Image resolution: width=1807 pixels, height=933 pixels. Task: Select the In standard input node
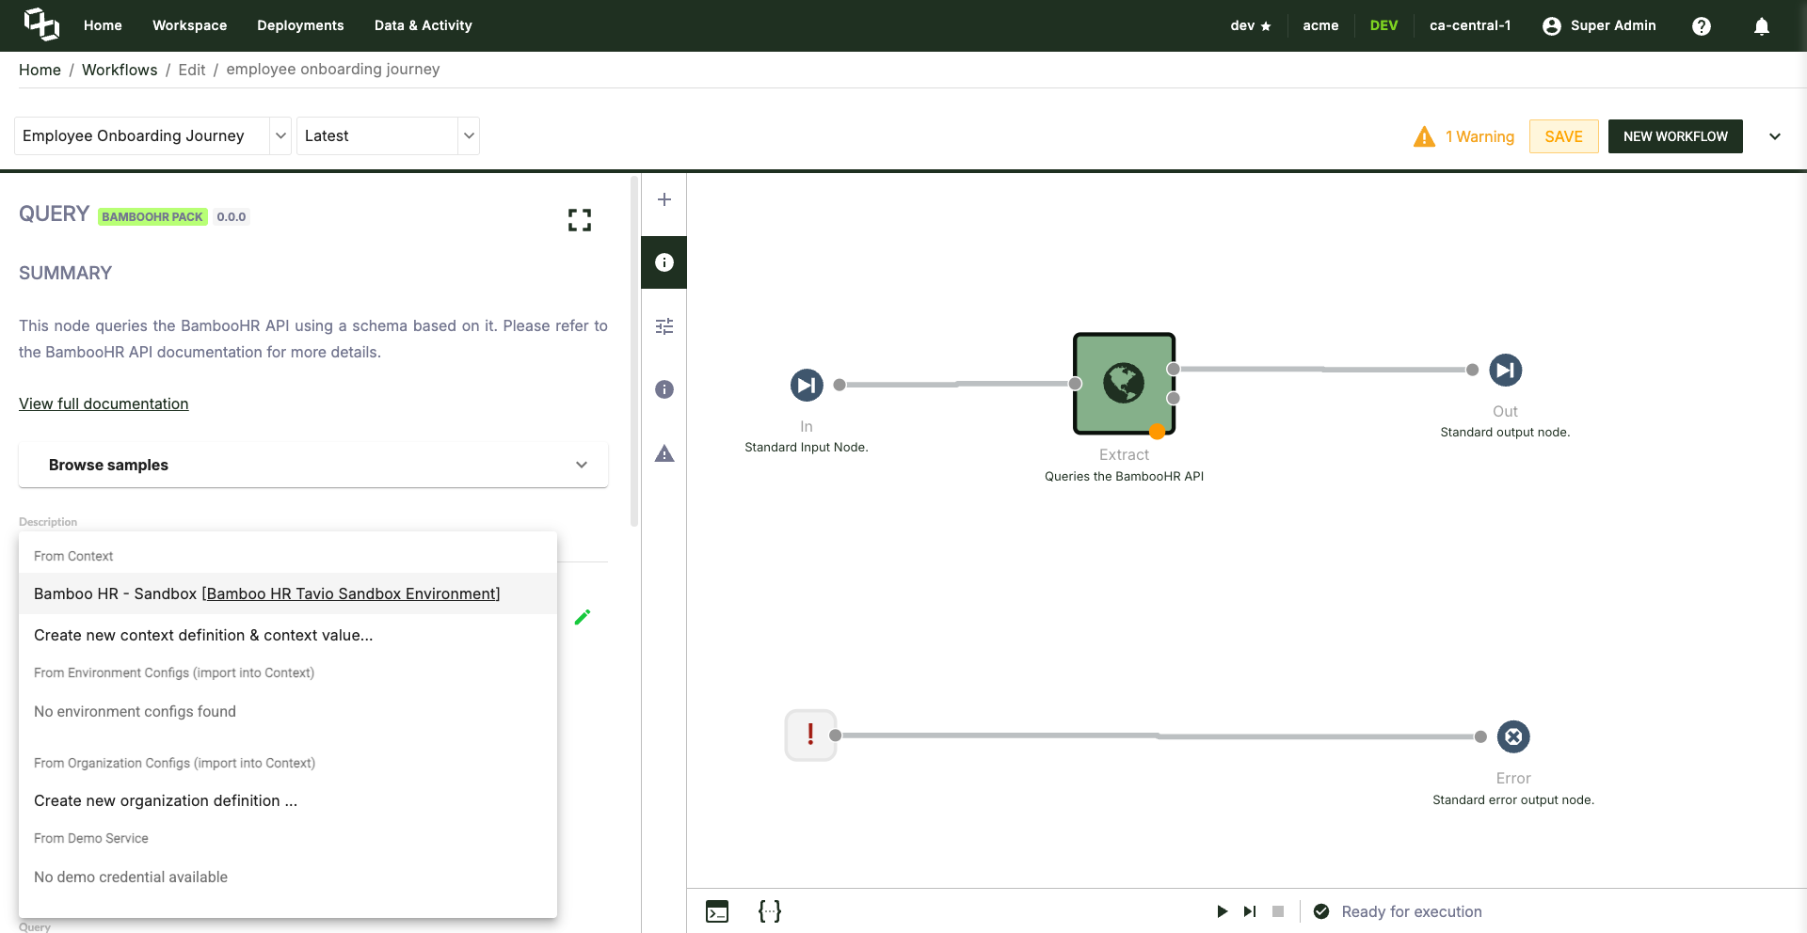pyautogui.click(x=807, y=385)
